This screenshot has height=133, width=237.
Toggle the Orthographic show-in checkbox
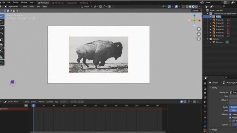click(230, 115)
